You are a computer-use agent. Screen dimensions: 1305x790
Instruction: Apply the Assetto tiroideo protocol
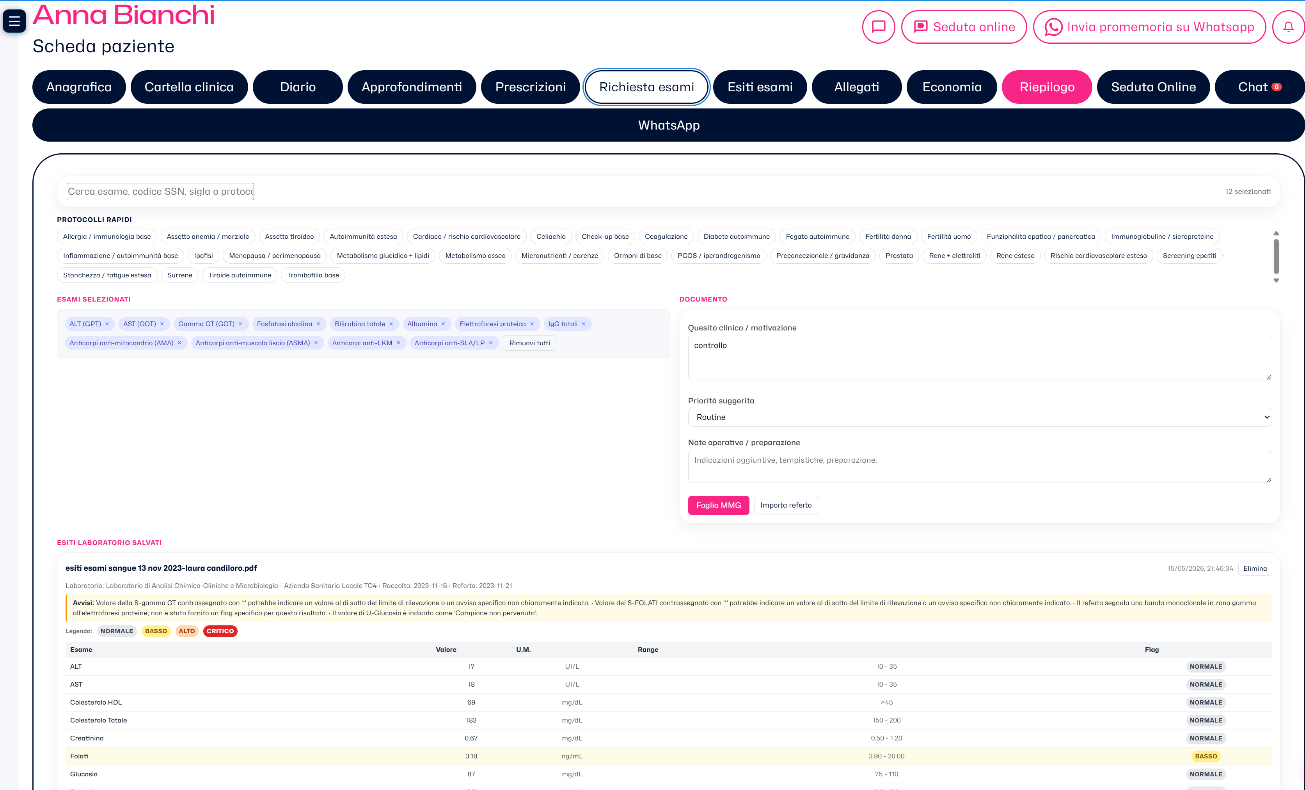point(289,237)
